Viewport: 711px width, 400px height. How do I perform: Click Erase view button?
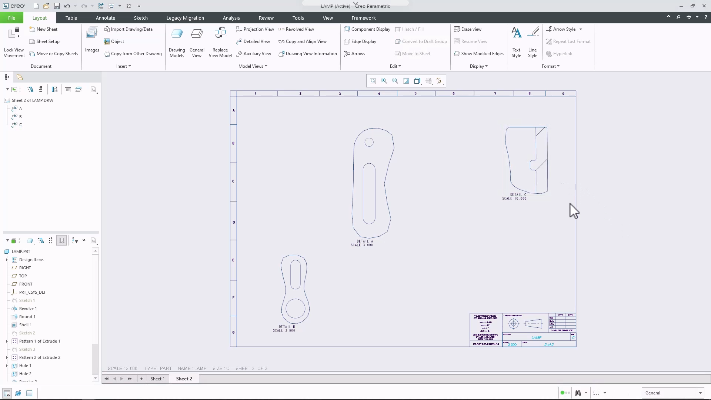[x=468, y=29]
